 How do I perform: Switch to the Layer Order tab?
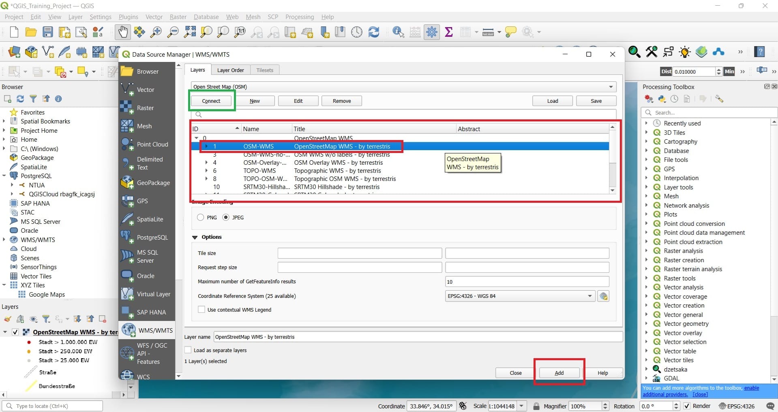click(x=230, y=70)
